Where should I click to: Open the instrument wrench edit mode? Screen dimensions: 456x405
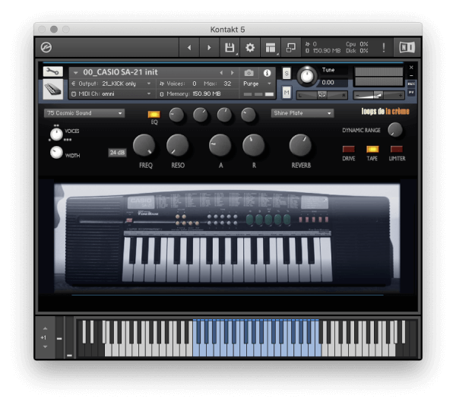52,72
